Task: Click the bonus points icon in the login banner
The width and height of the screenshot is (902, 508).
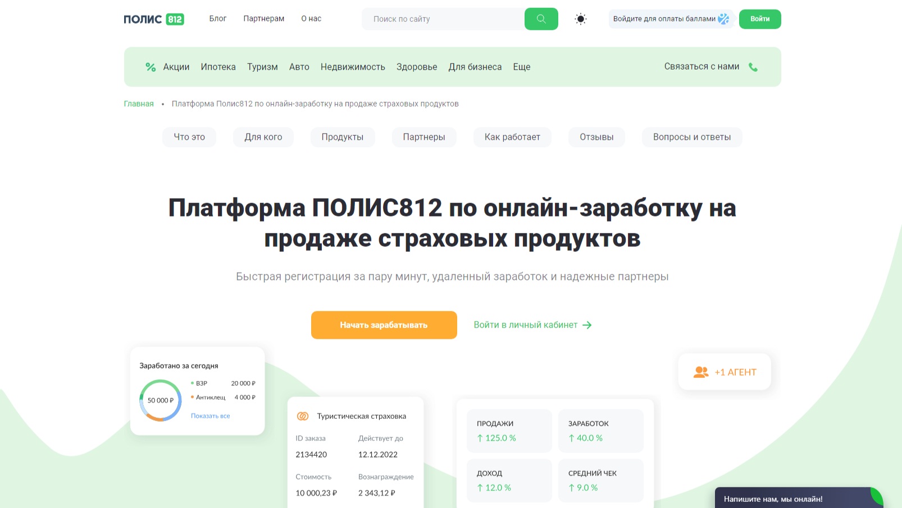Action: (723, 19)
